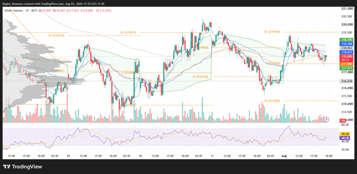Image resolution: width=357 pixels, height=174 pixels.
Task: Click the R1 (219511) pivot label
Action: pos(128,32)
